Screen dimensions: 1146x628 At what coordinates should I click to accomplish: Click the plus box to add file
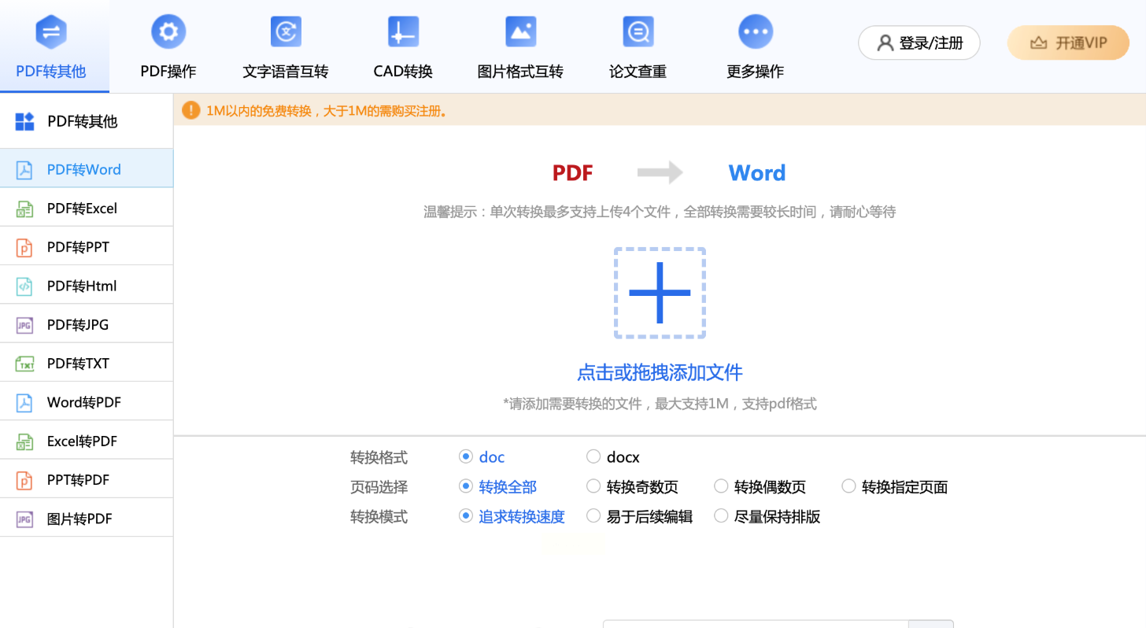click(x=660, y=293)
